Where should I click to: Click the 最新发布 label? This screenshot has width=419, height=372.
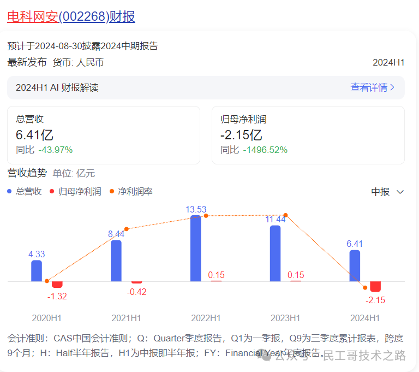[x=27, y=62]
